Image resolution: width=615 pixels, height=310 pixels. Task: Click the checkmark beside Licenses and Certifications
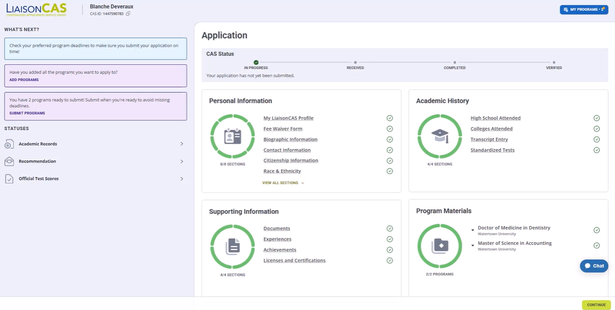click(x=389, y=260)
